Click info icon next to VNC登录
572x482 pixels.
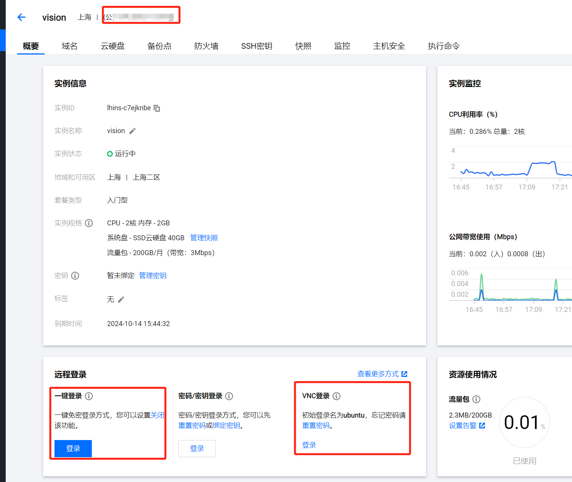[x=336, y=396]
